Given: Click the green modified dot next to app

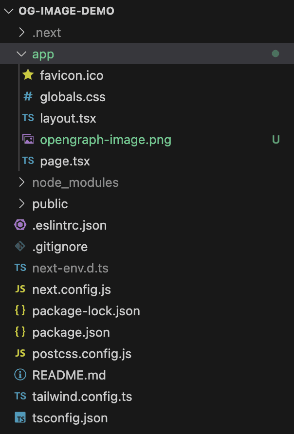Looking at the screenshot, I should 276,54.
